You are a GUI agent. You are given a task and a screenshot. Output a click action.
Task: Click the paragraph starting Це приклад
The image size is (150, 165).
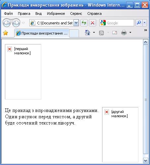(52, 117)
